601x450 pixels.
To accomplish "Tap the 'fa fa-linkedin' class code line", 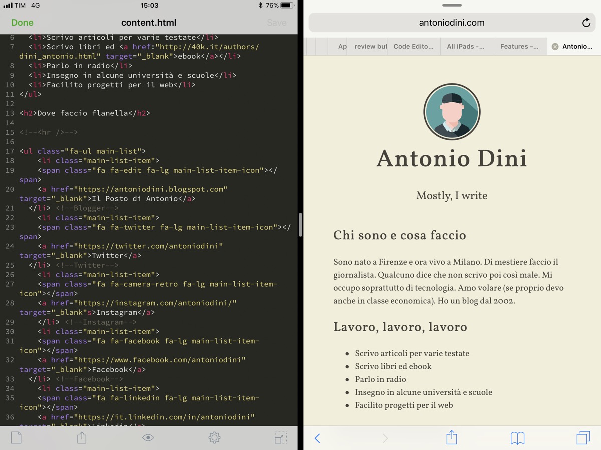I will [x=139, y=403].
